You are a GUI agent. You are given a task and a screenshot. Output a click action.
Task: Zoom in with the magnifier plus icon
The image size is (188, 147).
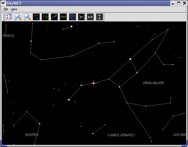[x=18, y=17]
